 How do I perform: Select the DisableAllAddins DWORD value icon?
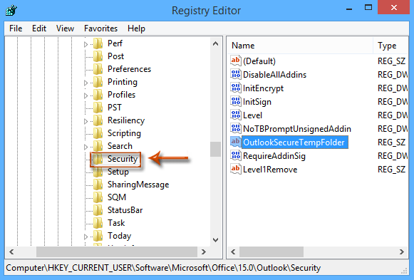pyautogui.click(x=236, y=74)
